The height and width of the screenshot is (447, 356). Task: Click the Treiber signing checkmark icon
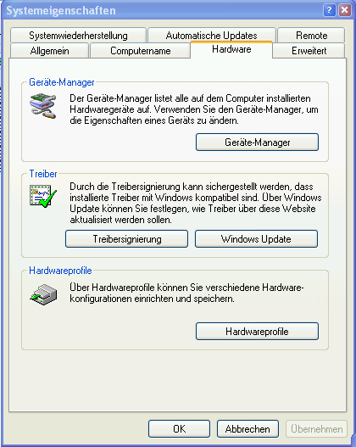tap(43, 196)
